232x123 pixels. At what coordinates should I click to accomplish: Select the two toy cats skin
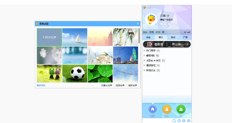point(50,74)
